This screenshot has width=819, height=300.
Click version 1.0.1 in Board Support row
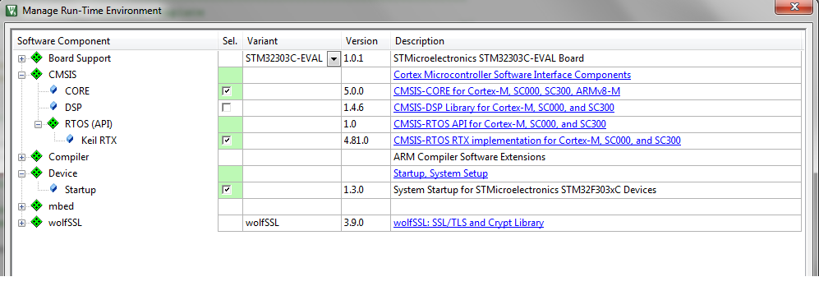pyautogui.click(x=353, y=58)
